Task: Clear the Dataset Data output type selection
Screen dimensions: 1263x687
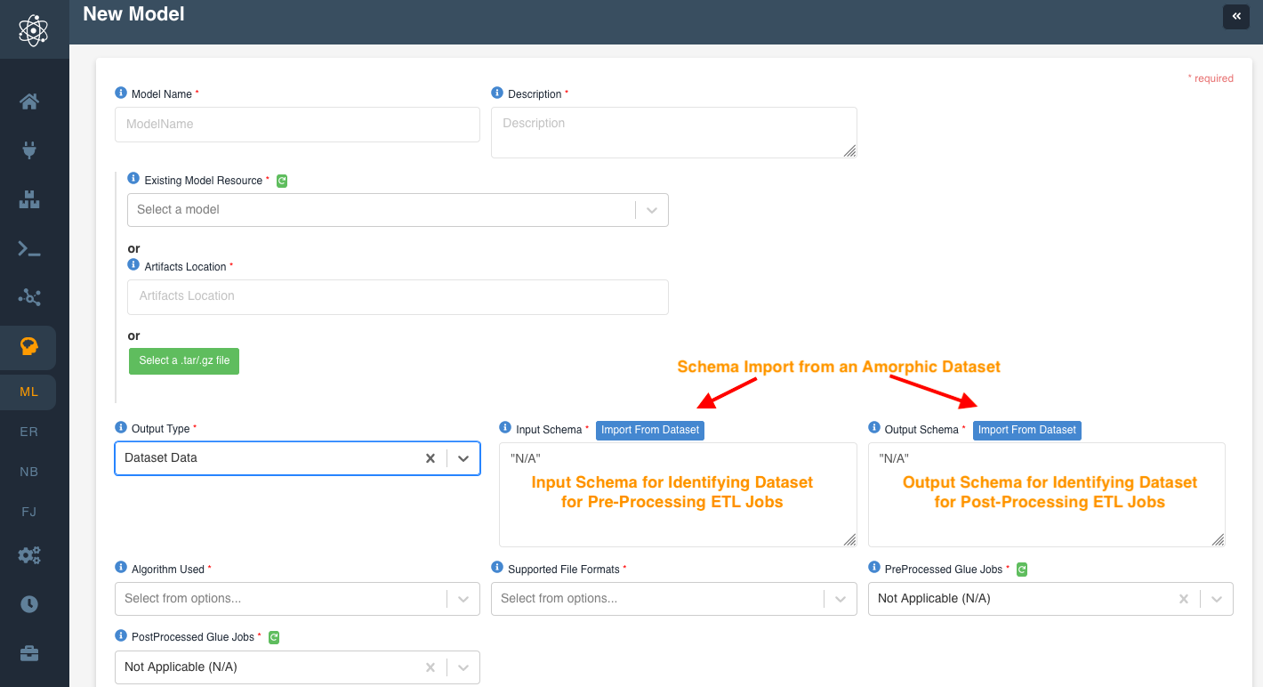Action: (430, 458)
